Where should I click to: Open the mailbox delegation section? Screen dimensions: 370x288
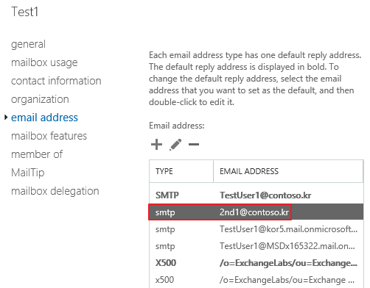click(55, 191)
